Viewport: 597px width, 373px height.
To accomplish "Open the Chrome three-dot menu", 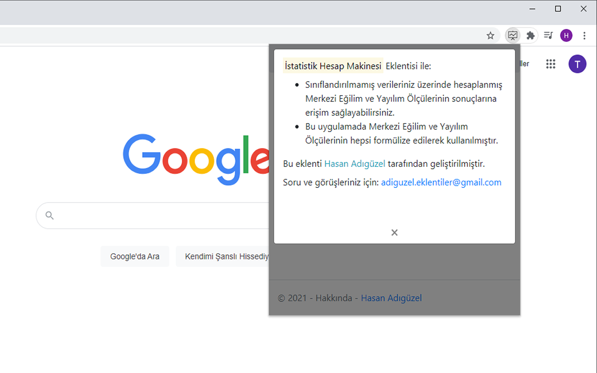I will pyautogui.click(x=584, y=35).
